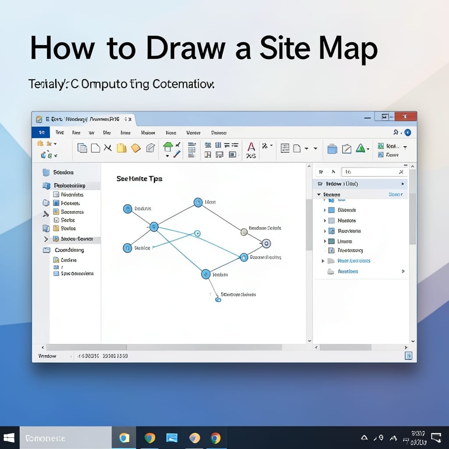Open the orange and blue sphere taskbar icon
449x449 pixels.
coord(194,438)
